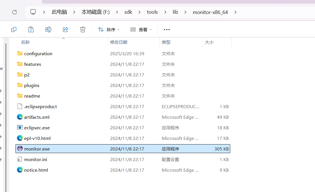The width and height of the screenshot is (315, 192).
Task: Click the Share icon in toolbar
Action: tap(66, 29)
